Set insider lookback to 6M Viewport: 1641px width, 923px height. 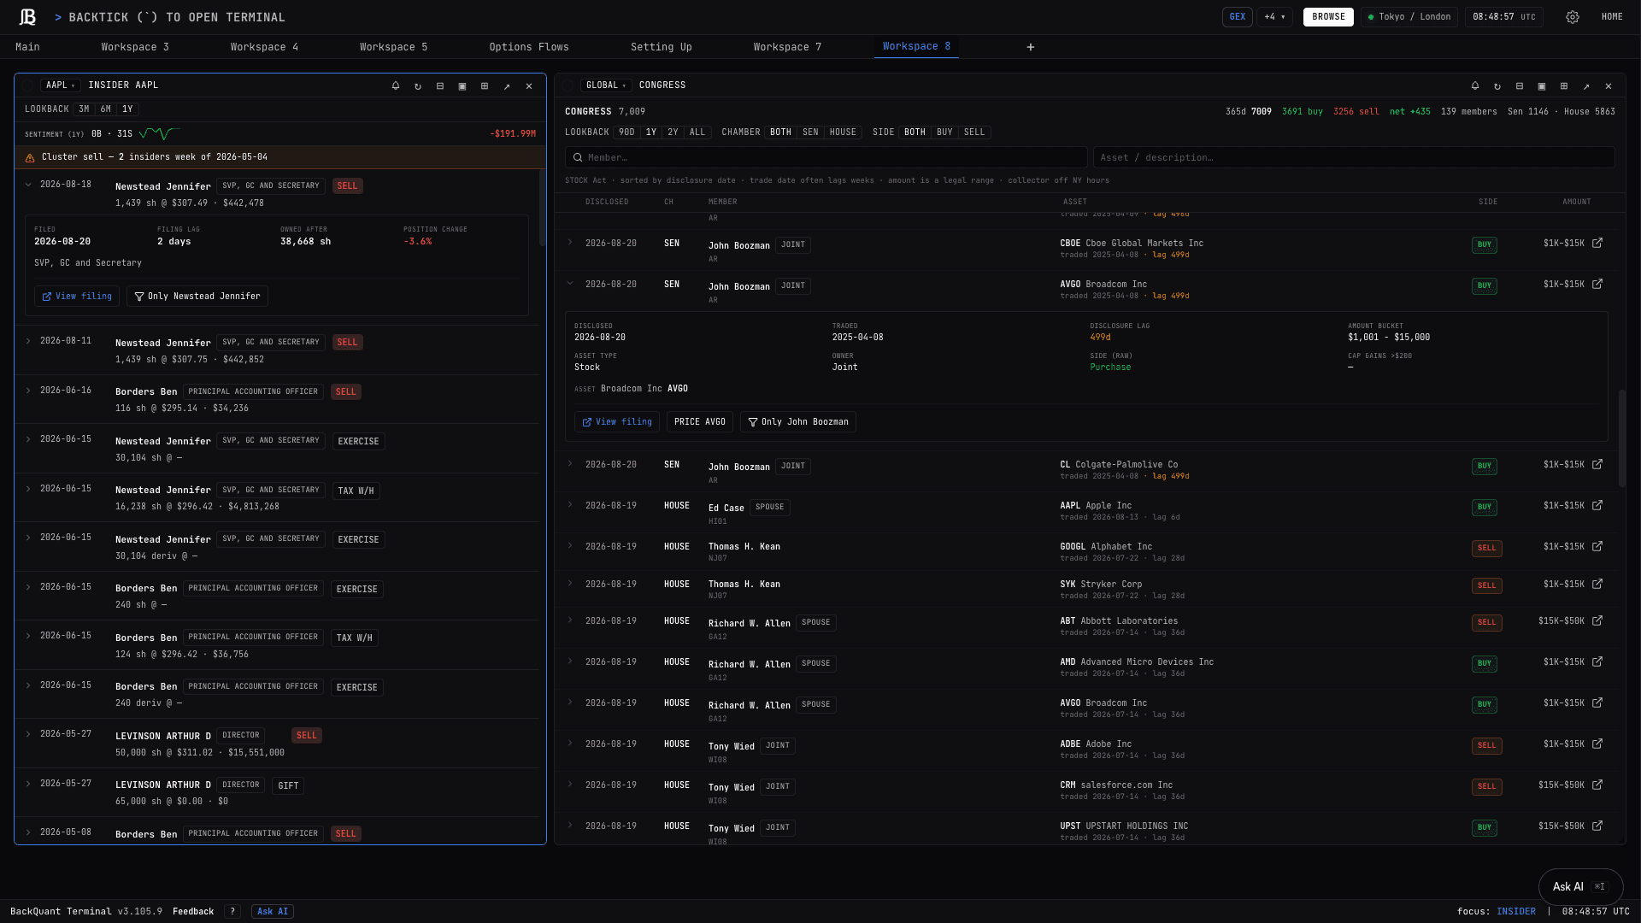tap(105, 109)
